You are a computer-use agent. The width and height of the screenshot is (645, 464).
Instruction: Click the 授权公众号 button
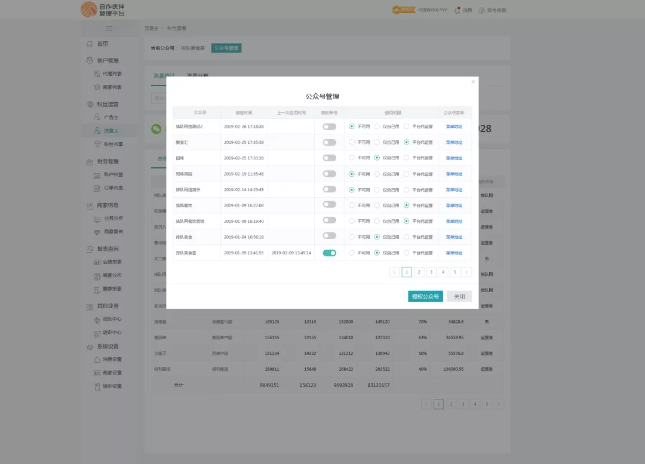click(425, 296)
